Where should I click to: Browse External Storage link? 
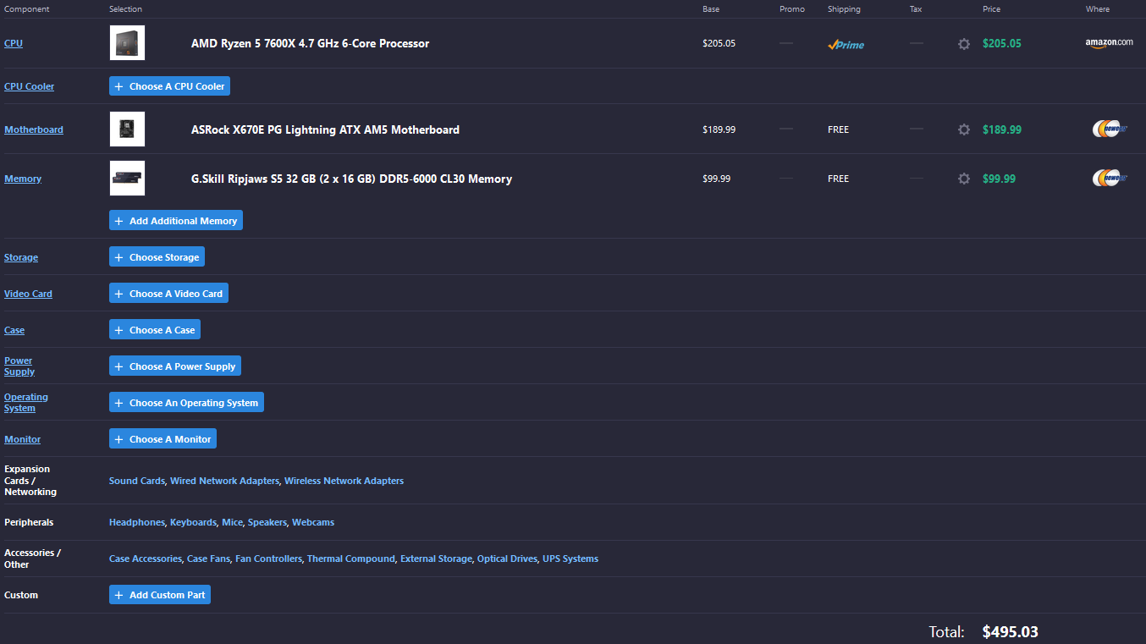[436, 559]
